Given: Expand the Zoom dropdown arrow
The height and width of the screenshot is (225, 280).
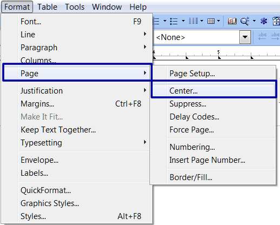Looking at the screenshot, I should coord(254,21).
